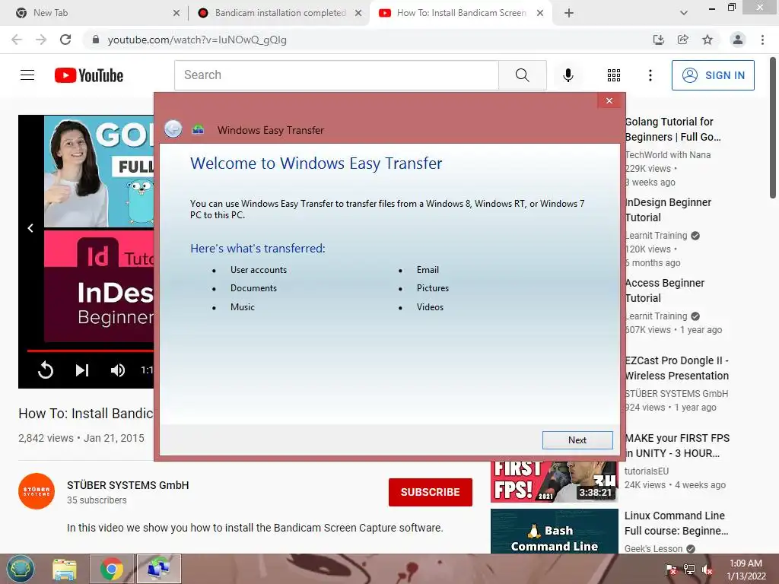Click the muted volume tray icon
Screen dimensions: 779x584
click(x=707, y=570)
